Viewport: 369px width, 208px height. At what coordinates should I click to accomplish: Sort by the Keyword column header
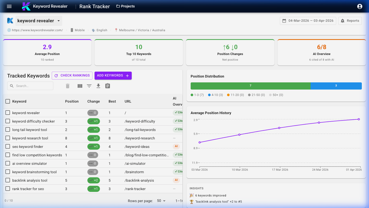[19, 101]
